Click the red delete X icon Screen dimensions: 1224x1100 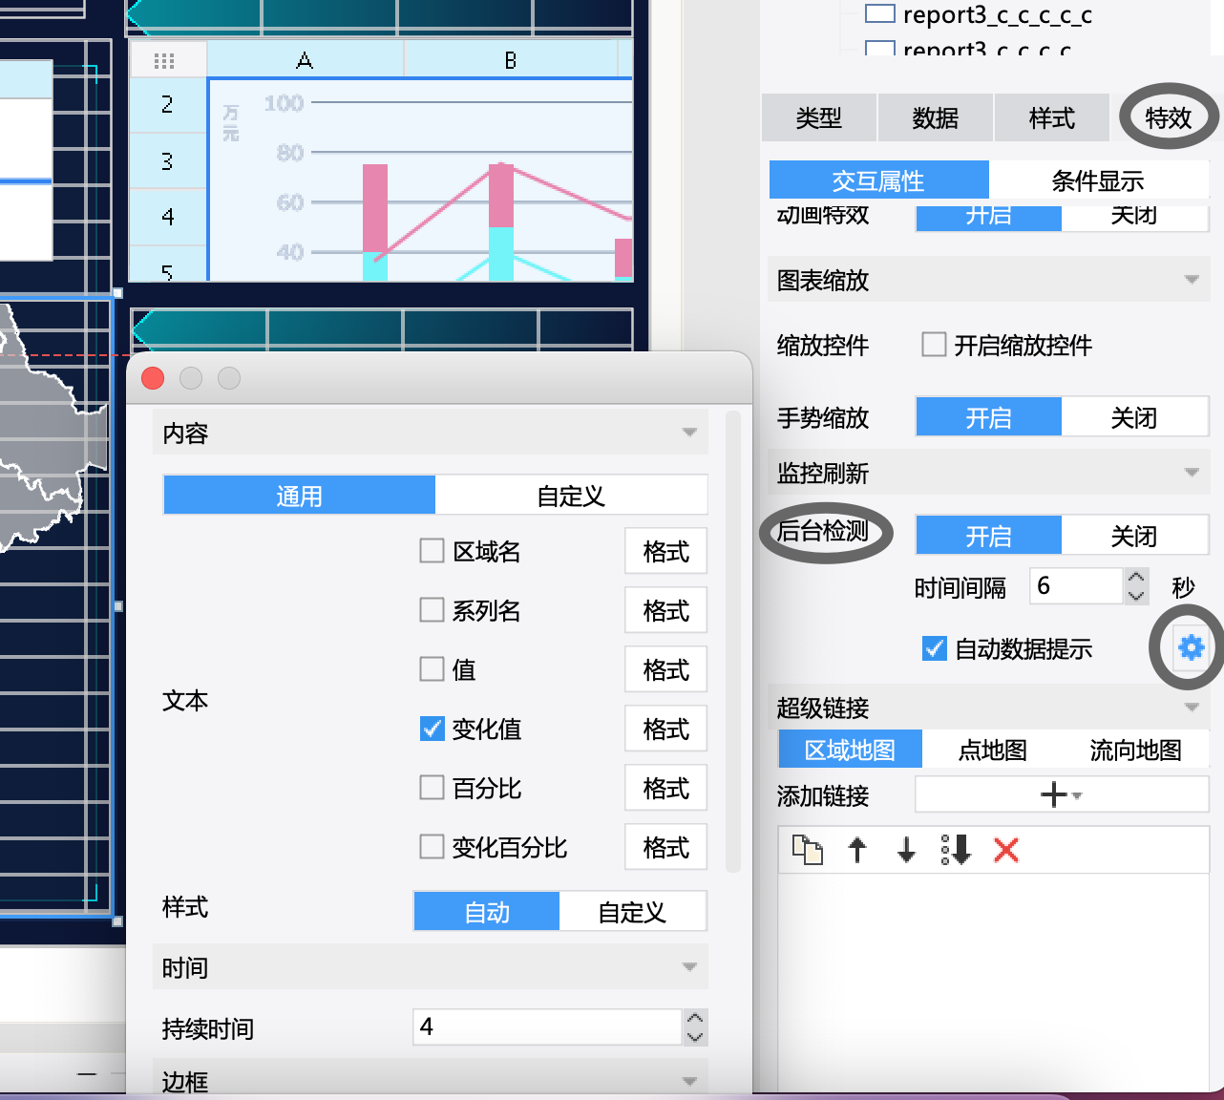click(1006, 849)
